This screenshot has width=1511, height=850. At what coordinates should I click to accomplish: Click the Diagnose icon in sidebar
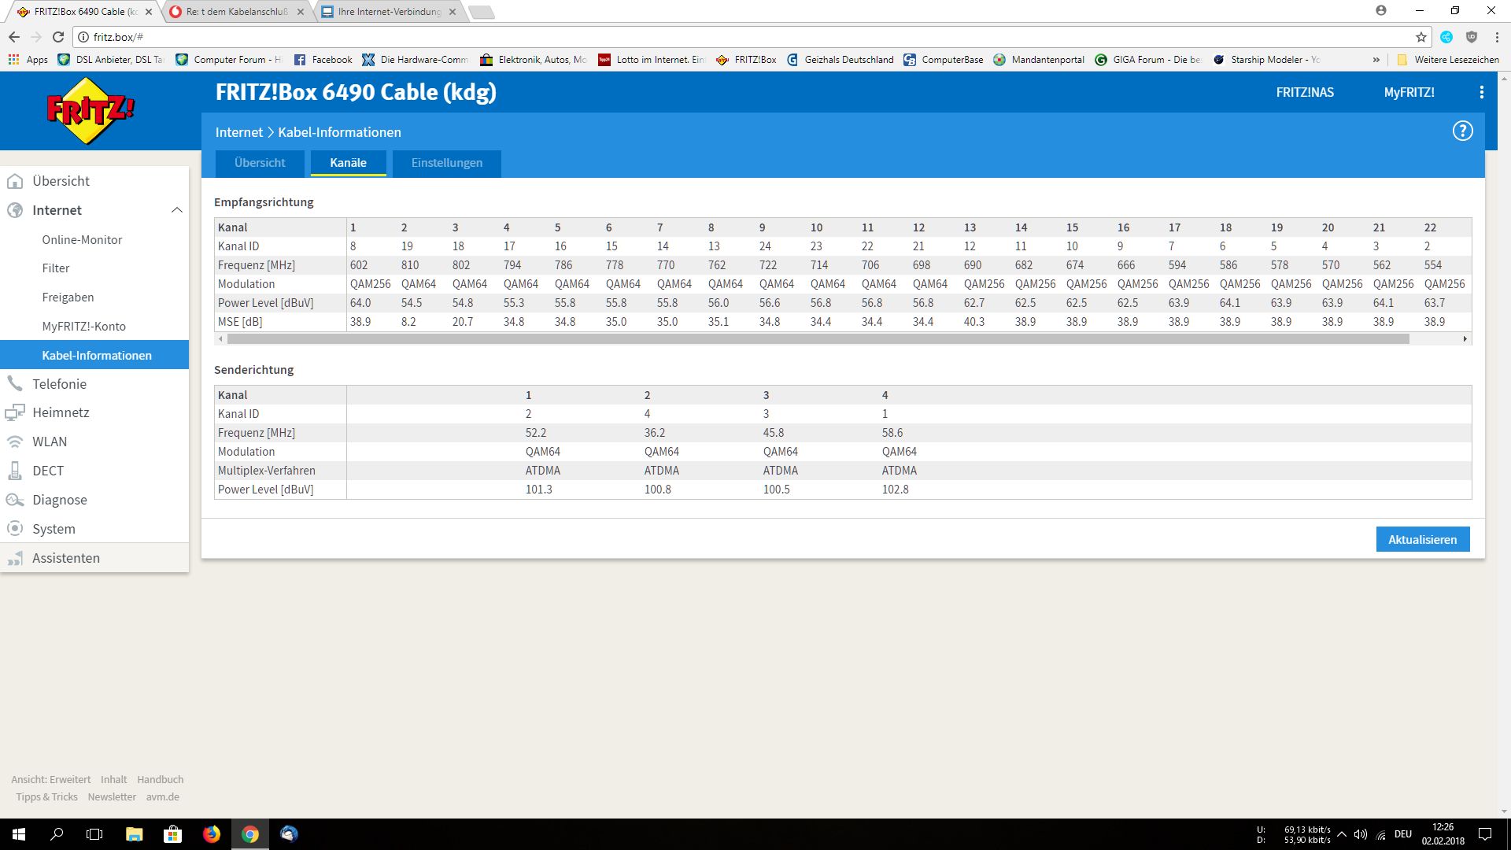pos(15,500)
